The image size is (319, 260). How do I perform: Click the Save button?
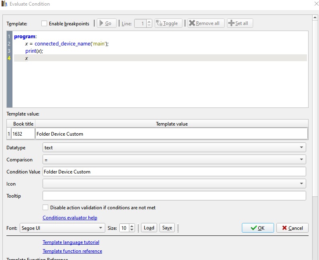point(167,228)
